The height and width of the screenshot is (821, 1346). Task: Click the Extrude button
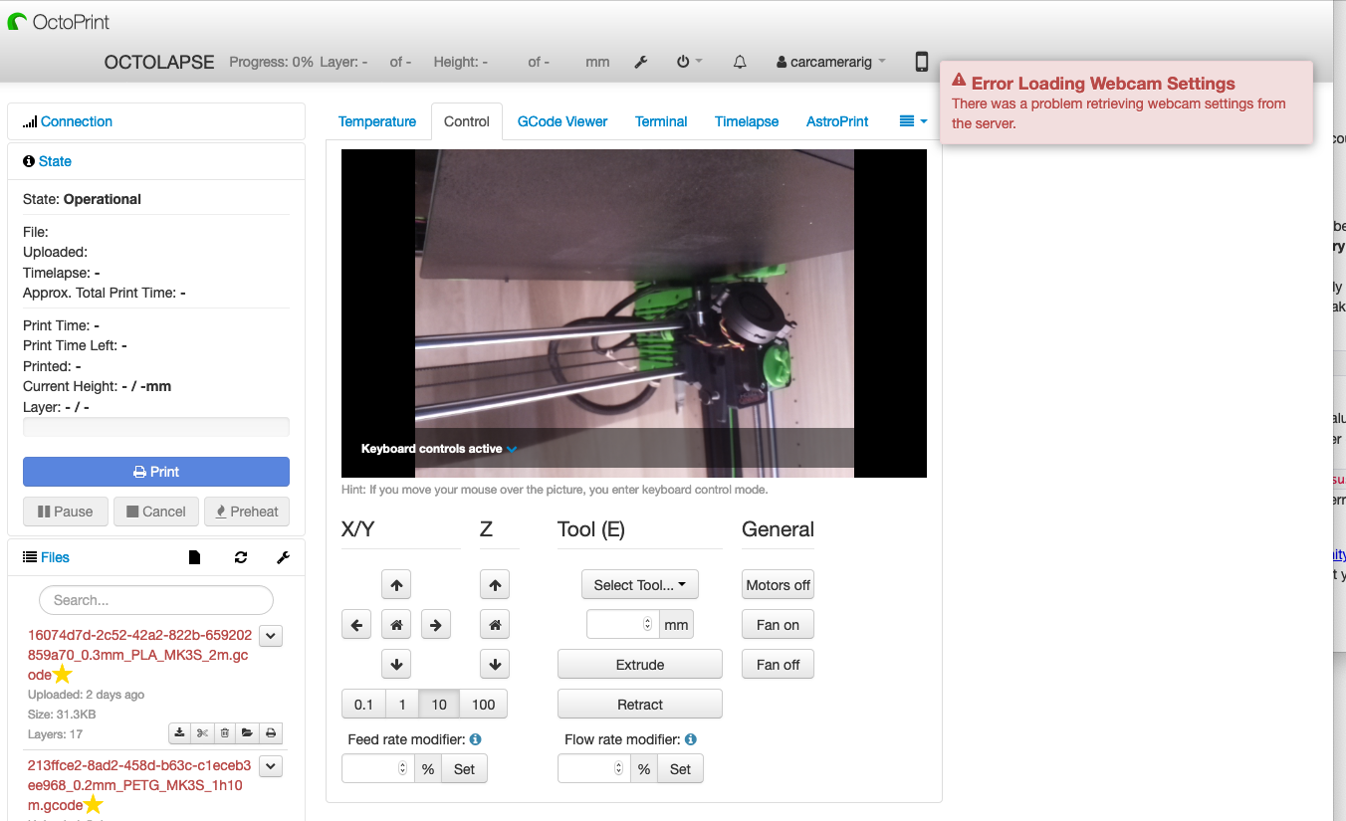640,665
